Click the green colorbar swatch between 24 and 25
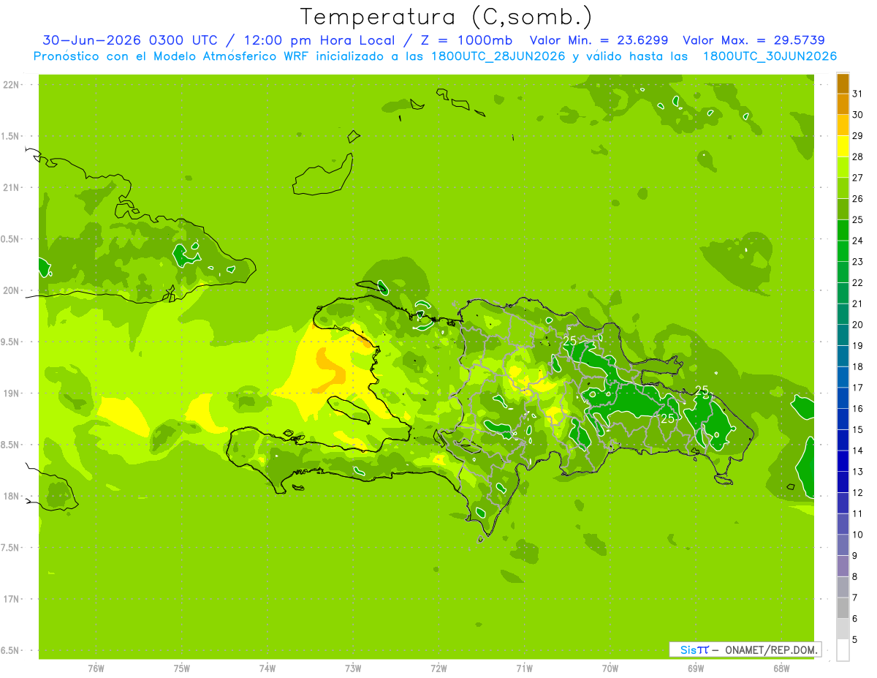This screenshot has height=678, width=877. pos(843,230)
